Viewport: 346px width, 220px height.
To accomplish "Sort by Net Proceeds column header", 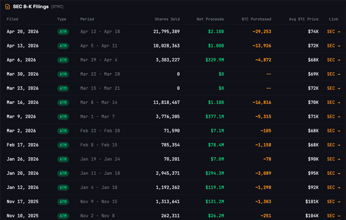I will (x=211, y=19).
